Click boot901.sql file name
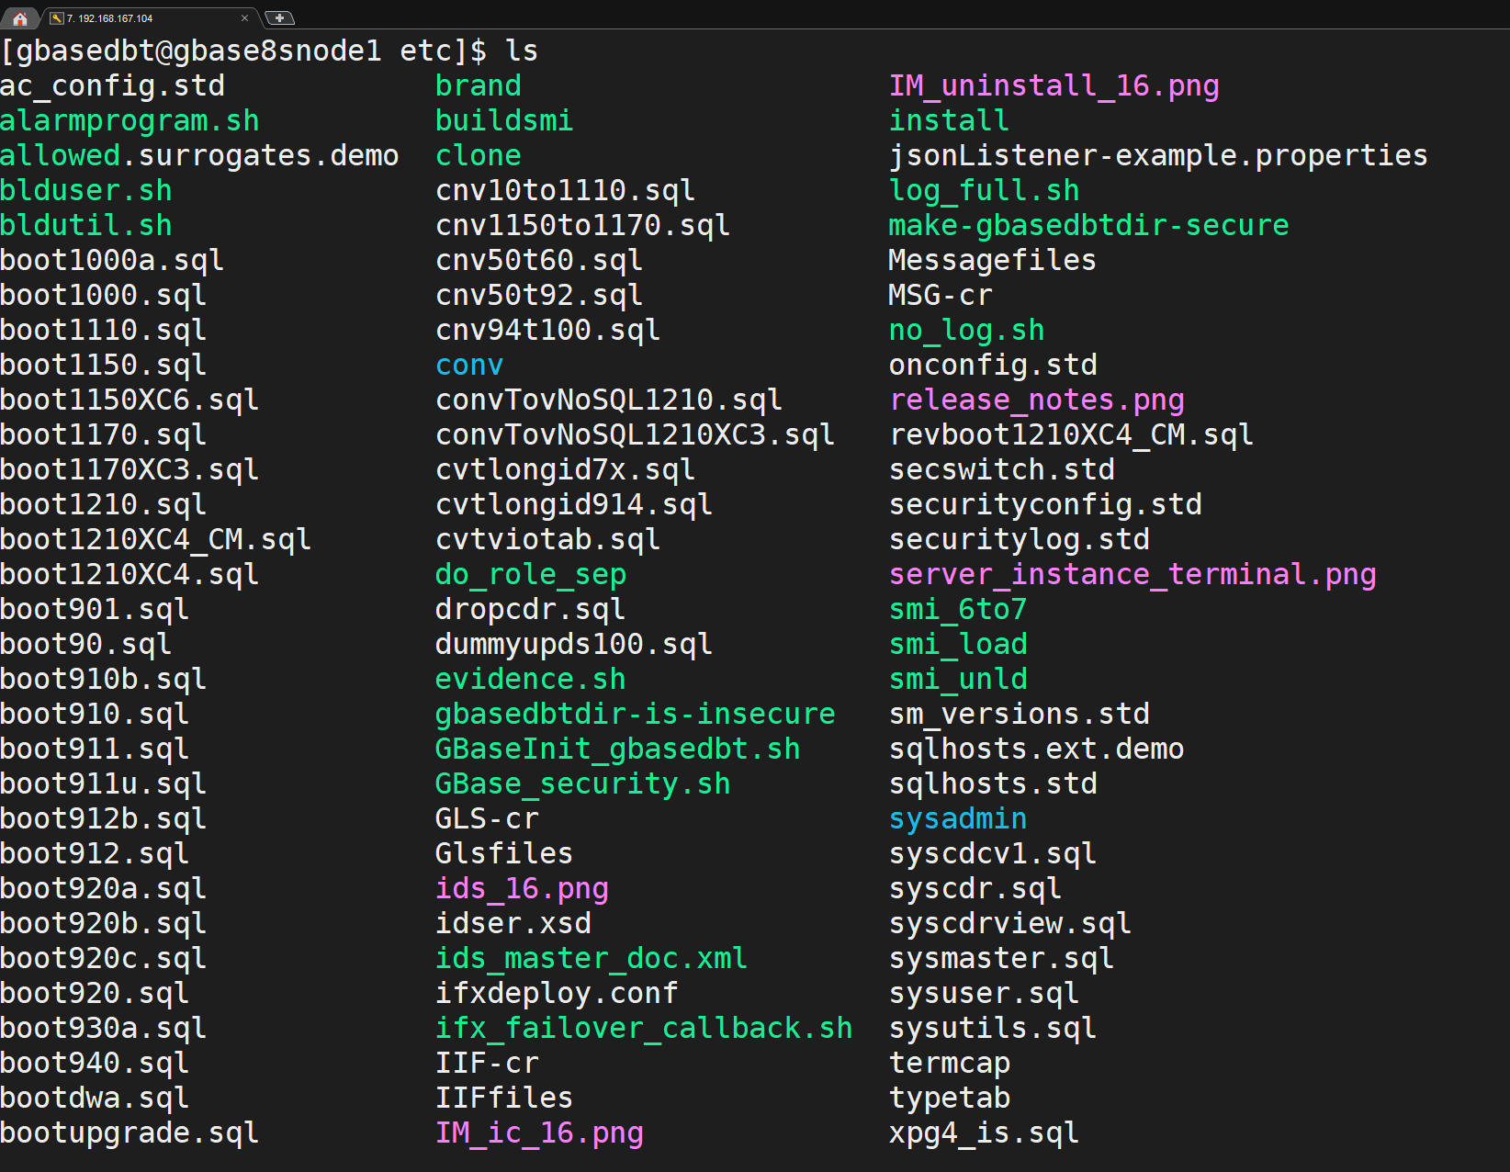This screenshot has height=1172, width=1510. (x=95, y=610)
